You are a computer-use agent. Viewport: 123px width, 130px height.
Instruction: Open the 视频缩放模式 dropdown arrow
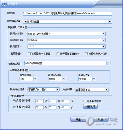[x=58, y=89]
